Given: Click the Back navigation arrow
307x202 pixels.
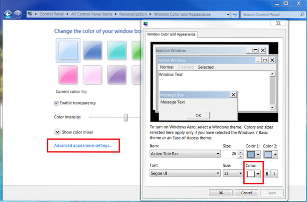Looking at the screenshot, I should pyautogui.click(x=8, y=15).
